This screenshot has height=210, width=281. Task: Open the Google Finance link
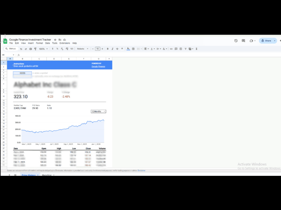[x=98, y=66]
